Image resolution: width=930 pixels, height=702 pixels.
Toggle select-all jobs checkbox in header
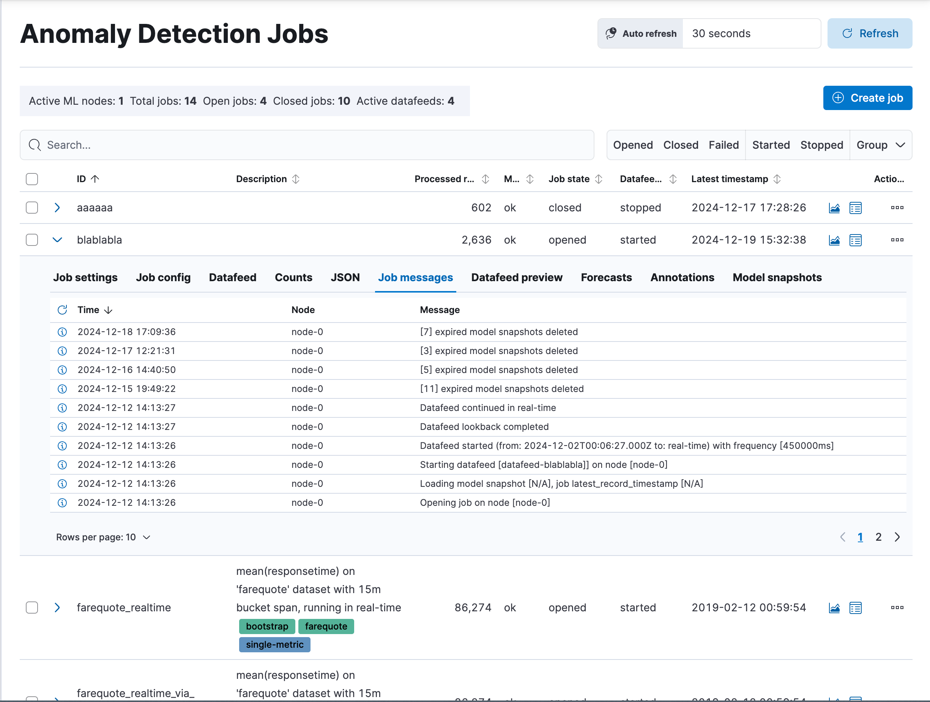tap(32, 179)
